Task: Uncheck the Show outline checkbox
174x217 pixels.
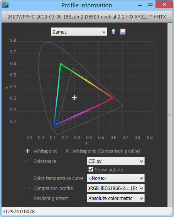Action: pyautogui.click(x=91, y=170)
